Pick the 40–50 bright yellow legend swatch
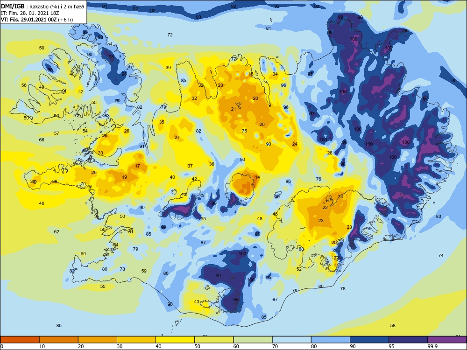The height and width of the screenshot is (350, 467). 175,340
